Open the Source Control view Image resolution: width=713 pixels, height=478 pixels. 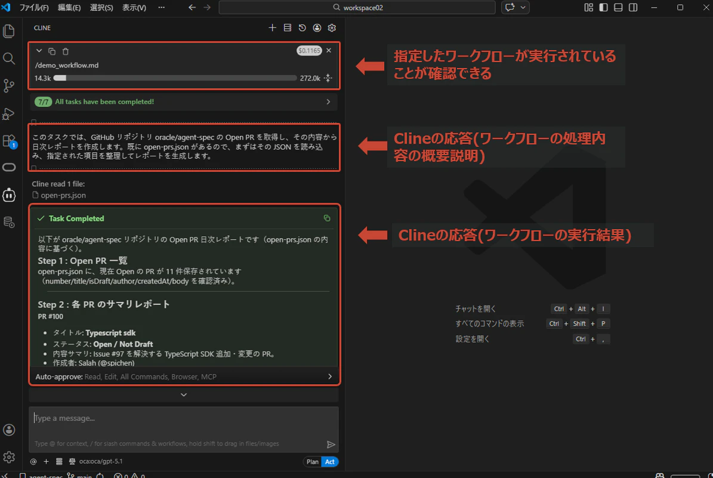(x=9, y=85)
